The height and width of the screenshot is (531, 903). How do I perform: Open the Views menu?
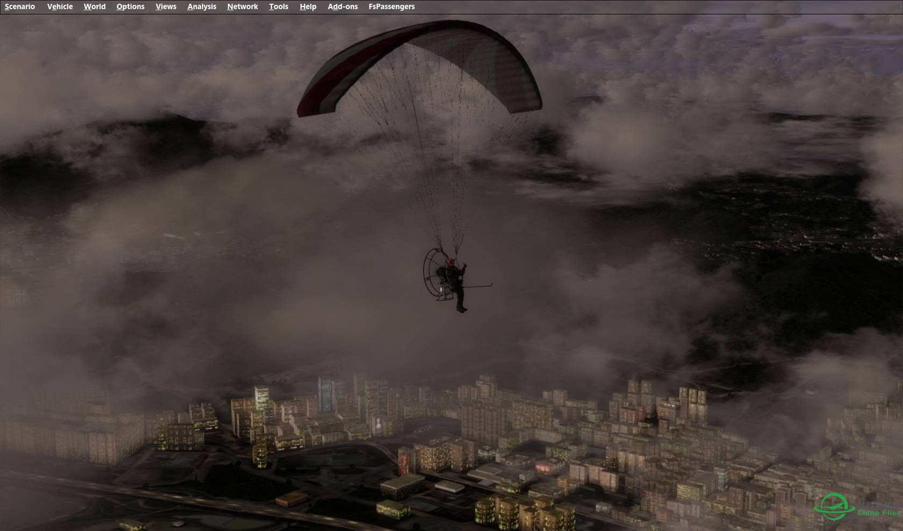[166, 6]
